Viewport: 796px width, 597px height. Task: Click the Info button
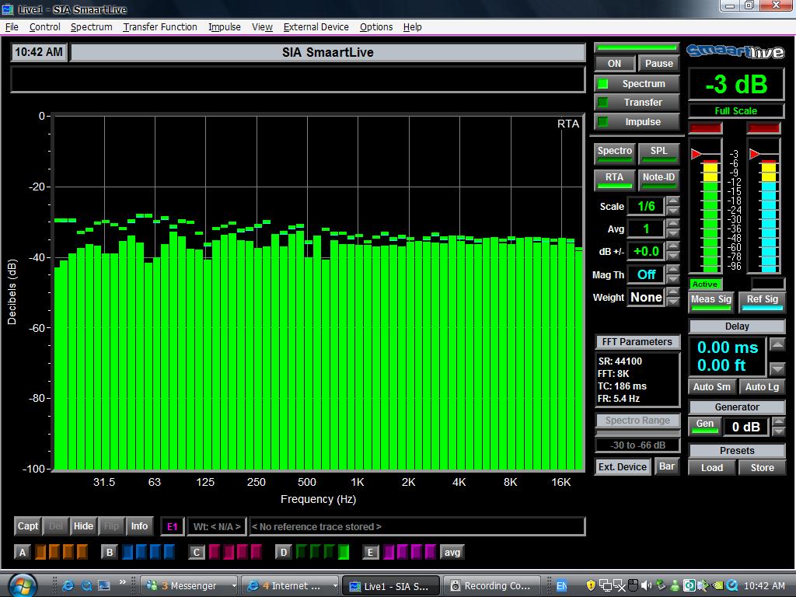[139, 526]
